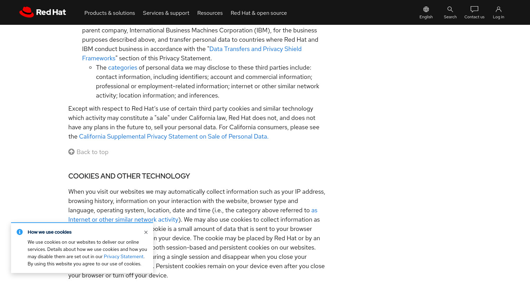Open the California Supplemental Privacy Statement link
This screenshot has height=284, width=530.
[174, 136]
